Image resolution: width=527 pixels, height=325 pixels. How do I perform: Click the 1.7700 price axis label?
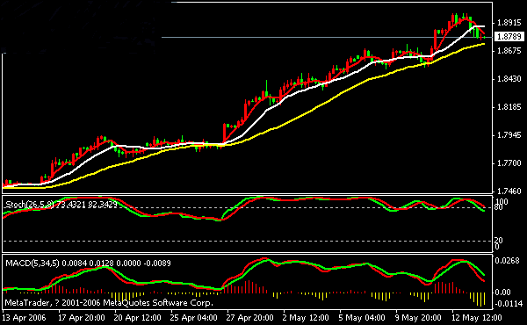pos(509,163)
